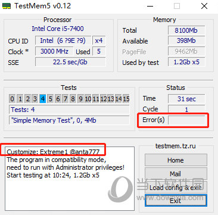
Task: Click the x4 core count field
Action: point(99,40)
